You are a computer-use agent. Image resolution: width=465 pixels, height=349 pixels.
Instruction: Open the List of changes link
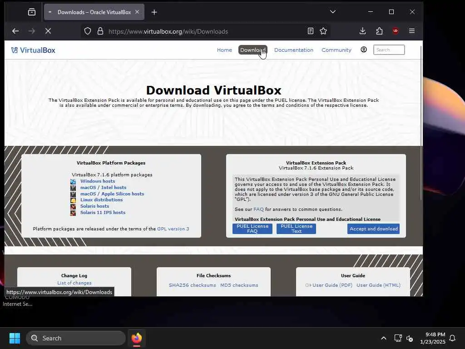tap(74, 283)
